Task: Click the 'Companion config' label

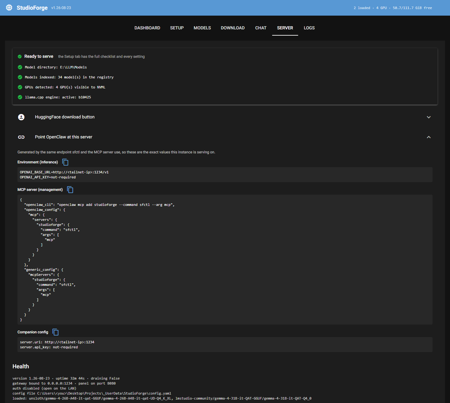Action: 33,332
